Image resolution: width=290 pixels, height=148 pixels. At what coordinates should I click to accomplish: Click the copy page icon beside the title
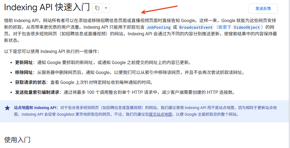click(97, 8)
